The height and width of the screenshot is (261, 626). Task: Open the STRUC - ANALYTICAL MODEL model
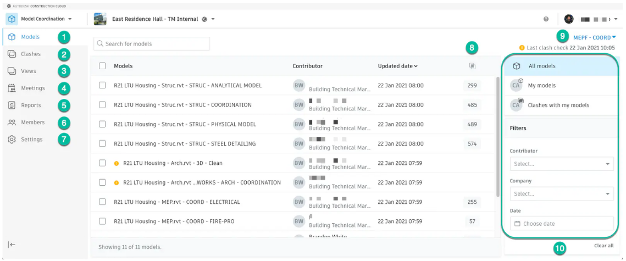coord(187,85)
